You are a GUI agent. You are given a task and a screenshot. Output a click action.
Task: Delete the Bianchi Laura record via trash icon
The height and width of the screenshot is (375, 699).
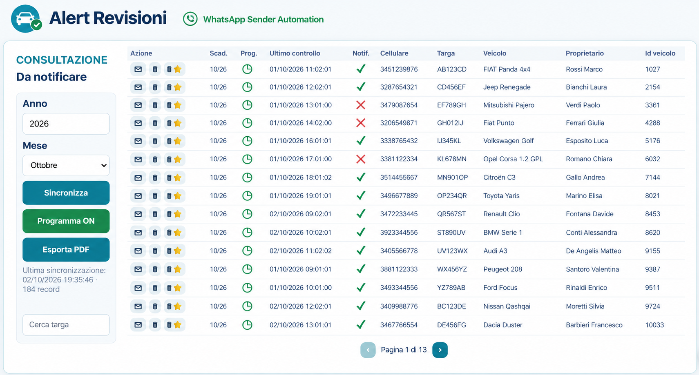tap(155, 87)
